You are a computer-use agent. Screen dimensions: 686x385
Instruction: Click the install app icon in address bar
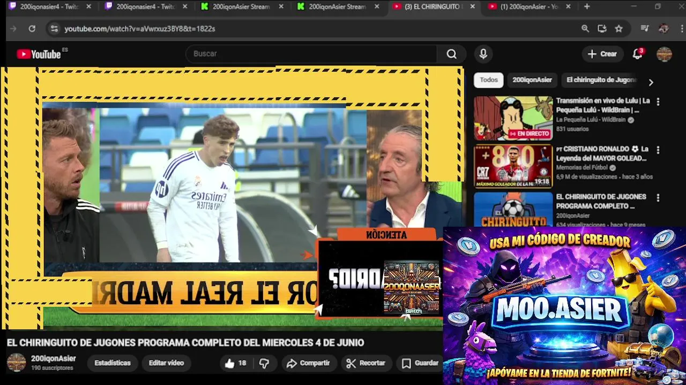click(602, 28)
